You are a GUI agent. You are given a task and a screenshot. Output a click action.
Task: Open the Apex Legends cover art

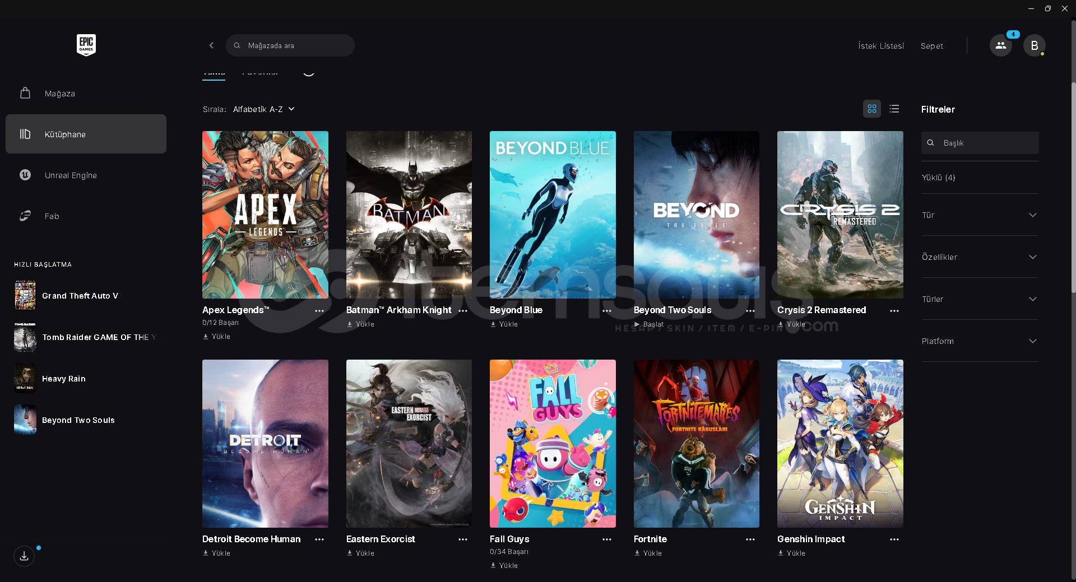click(265, 215)
